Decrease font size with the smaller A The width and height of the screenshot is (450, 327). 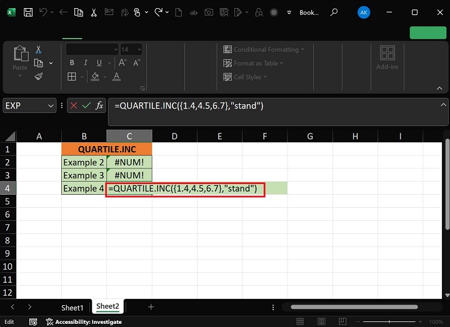(137, 62)
